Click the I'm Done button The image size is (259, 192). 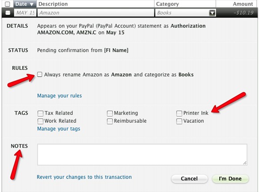coord(230,179)
